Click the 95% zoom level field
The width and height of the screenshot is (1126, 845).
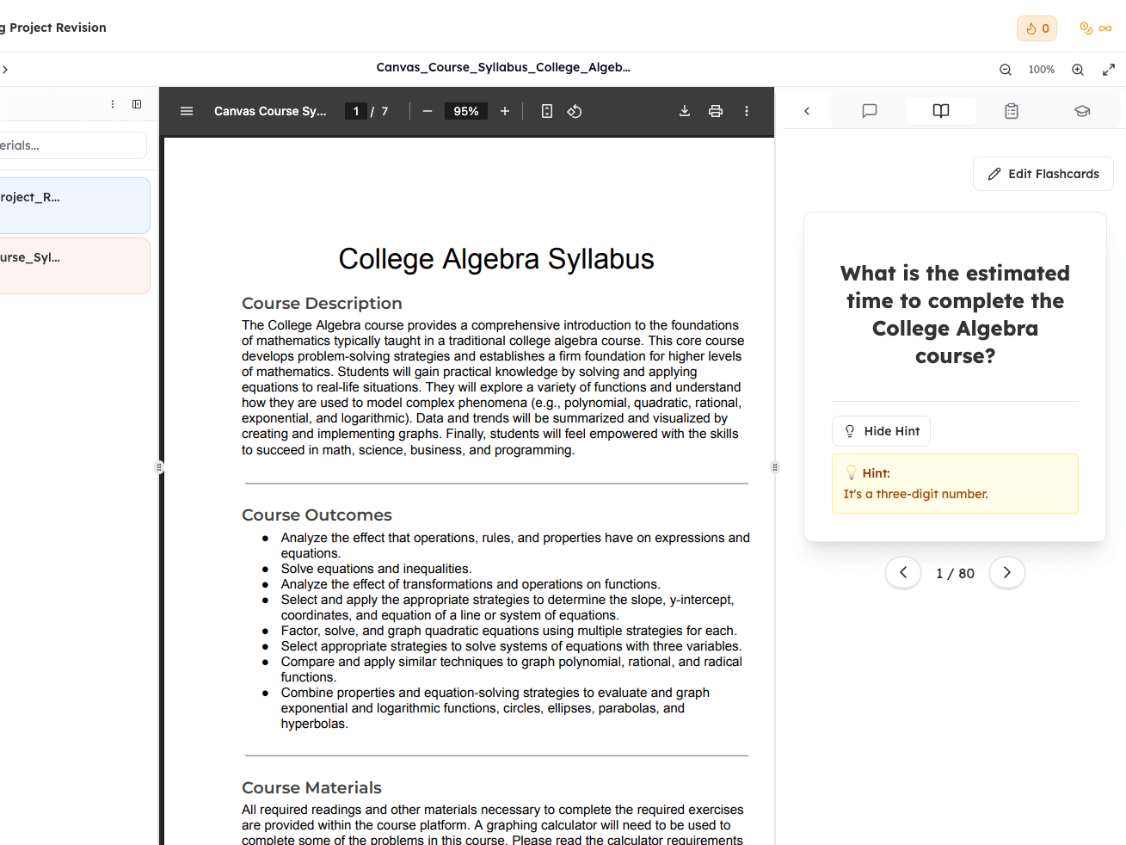pyautogui.click(x=466, y=111)
